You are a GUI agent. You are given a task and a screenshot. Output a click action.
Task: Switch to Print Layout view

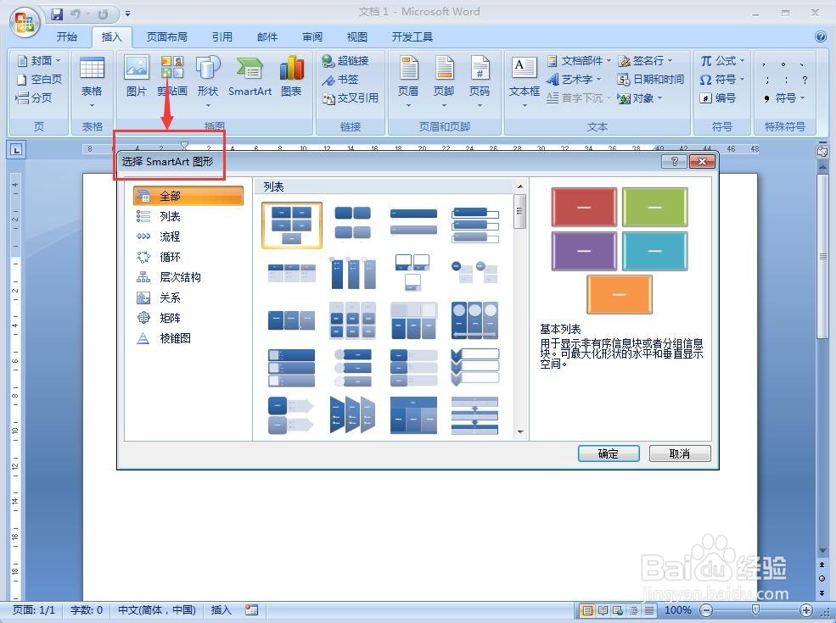coord(587,610)
